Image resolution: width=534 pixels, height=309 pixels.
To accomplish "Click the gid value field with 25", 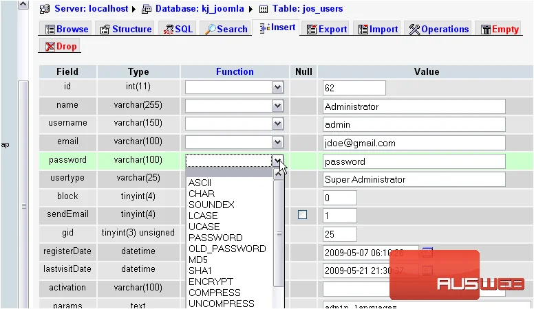I will [x=340, y=234].
